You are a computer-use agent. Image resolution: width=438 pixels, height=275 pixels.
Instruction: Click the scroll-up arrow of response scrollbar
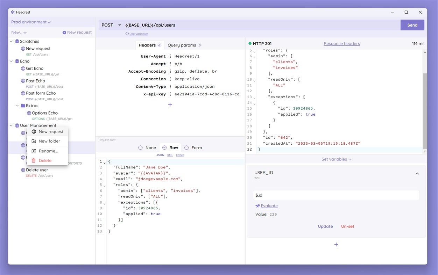pos(425,52)
